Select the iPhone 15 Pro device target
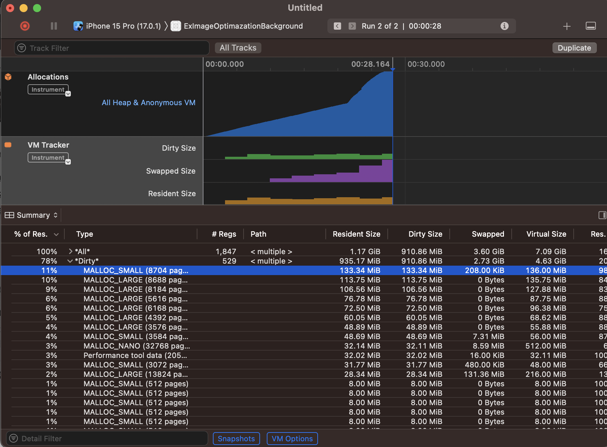The image size is (607, 447). 117,26
